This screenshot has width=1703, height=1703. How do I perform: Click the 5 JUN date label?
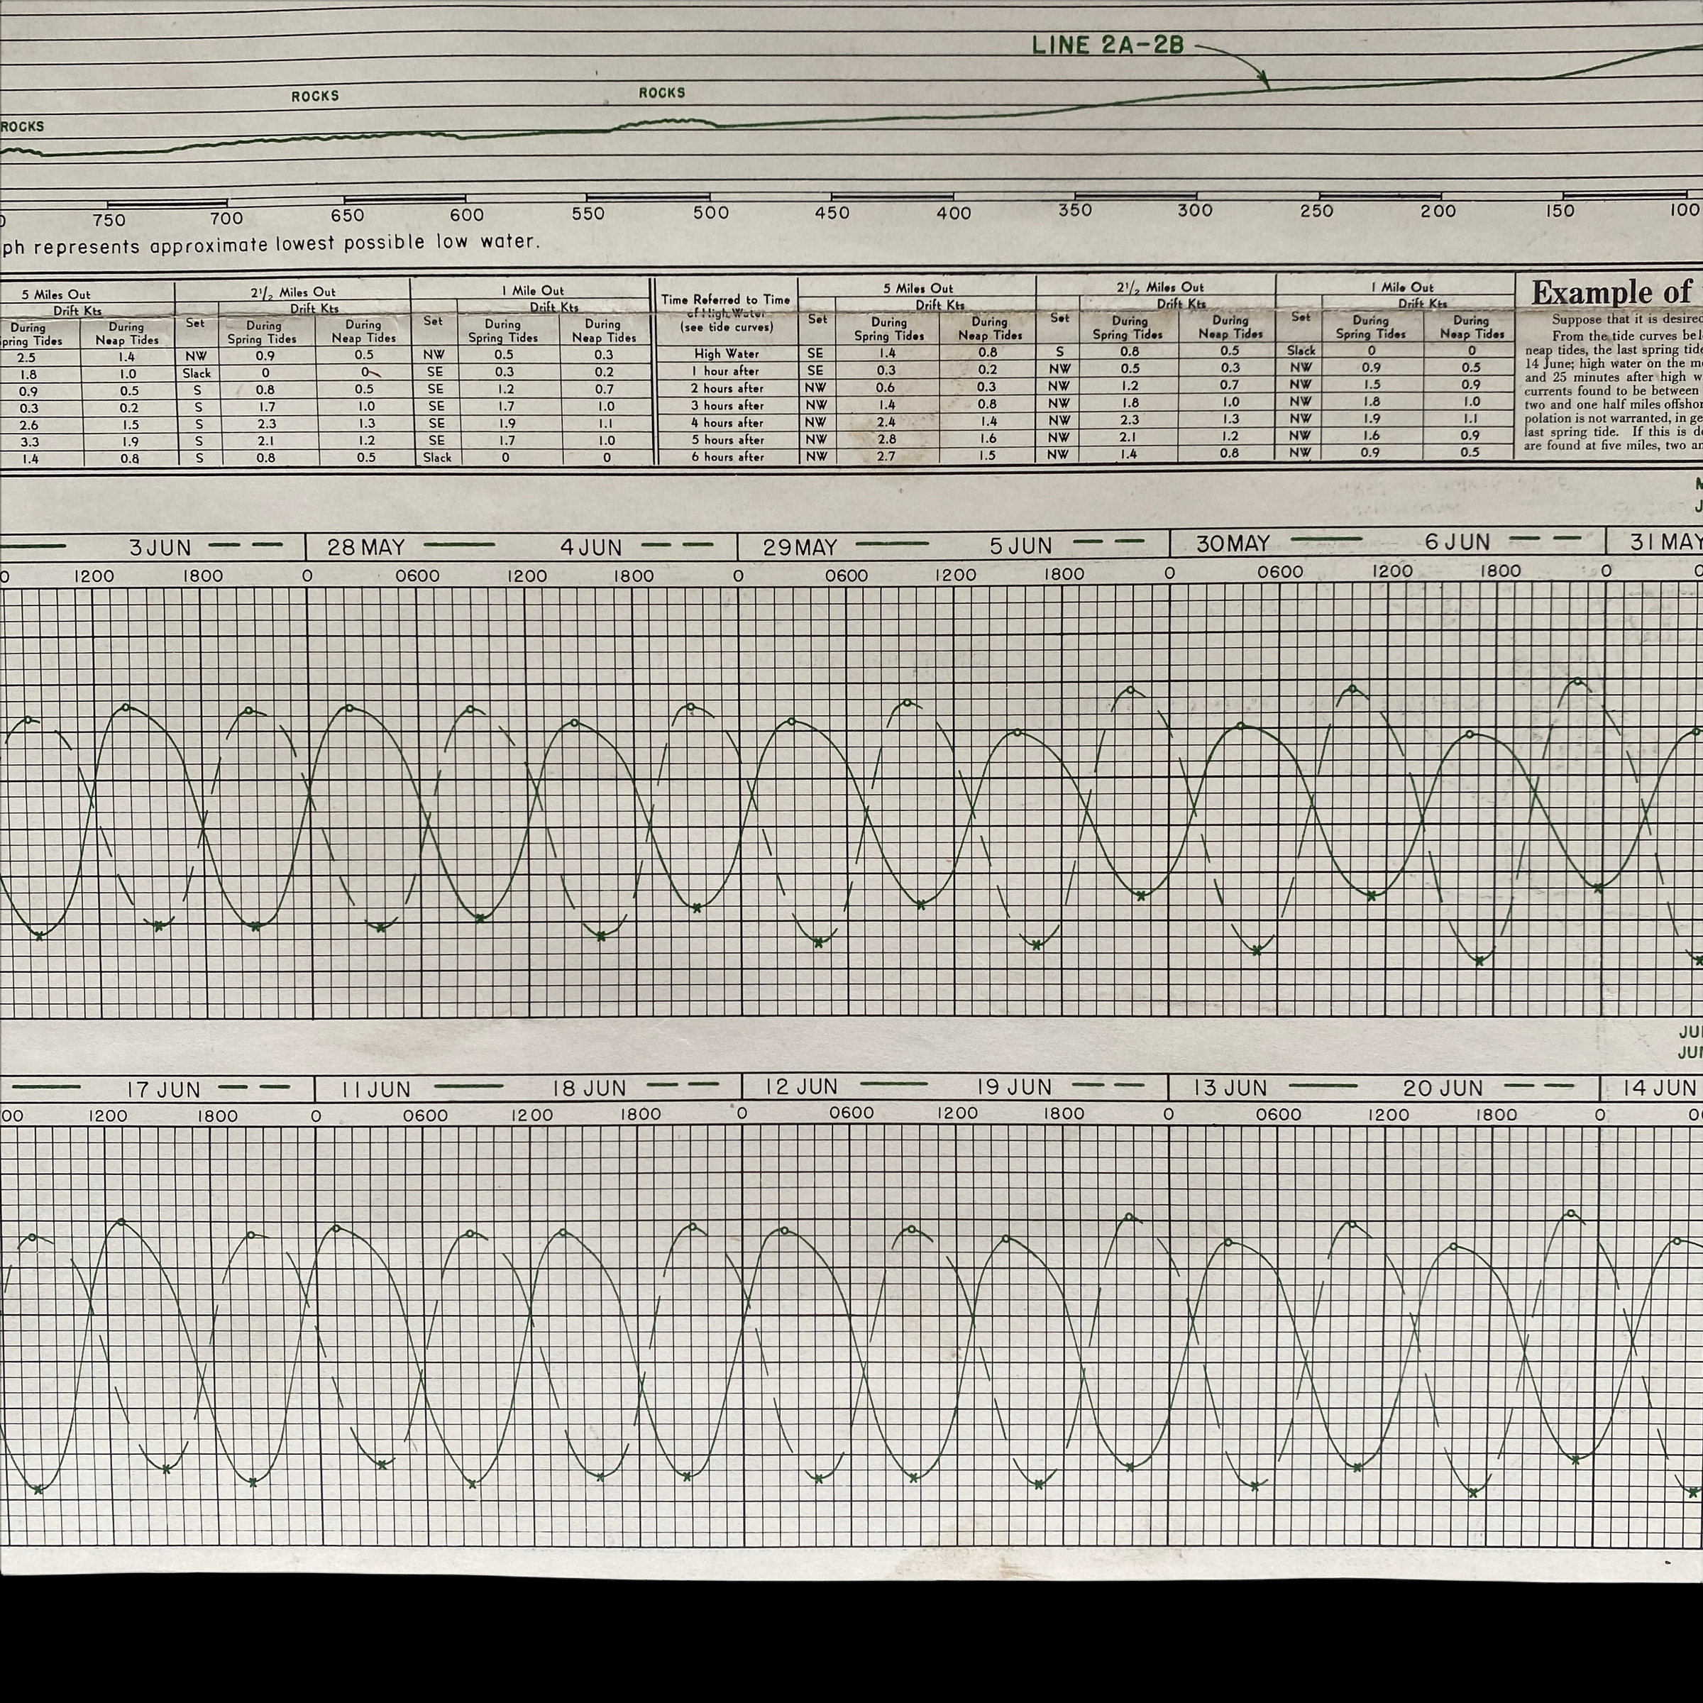click(1021, 546)
